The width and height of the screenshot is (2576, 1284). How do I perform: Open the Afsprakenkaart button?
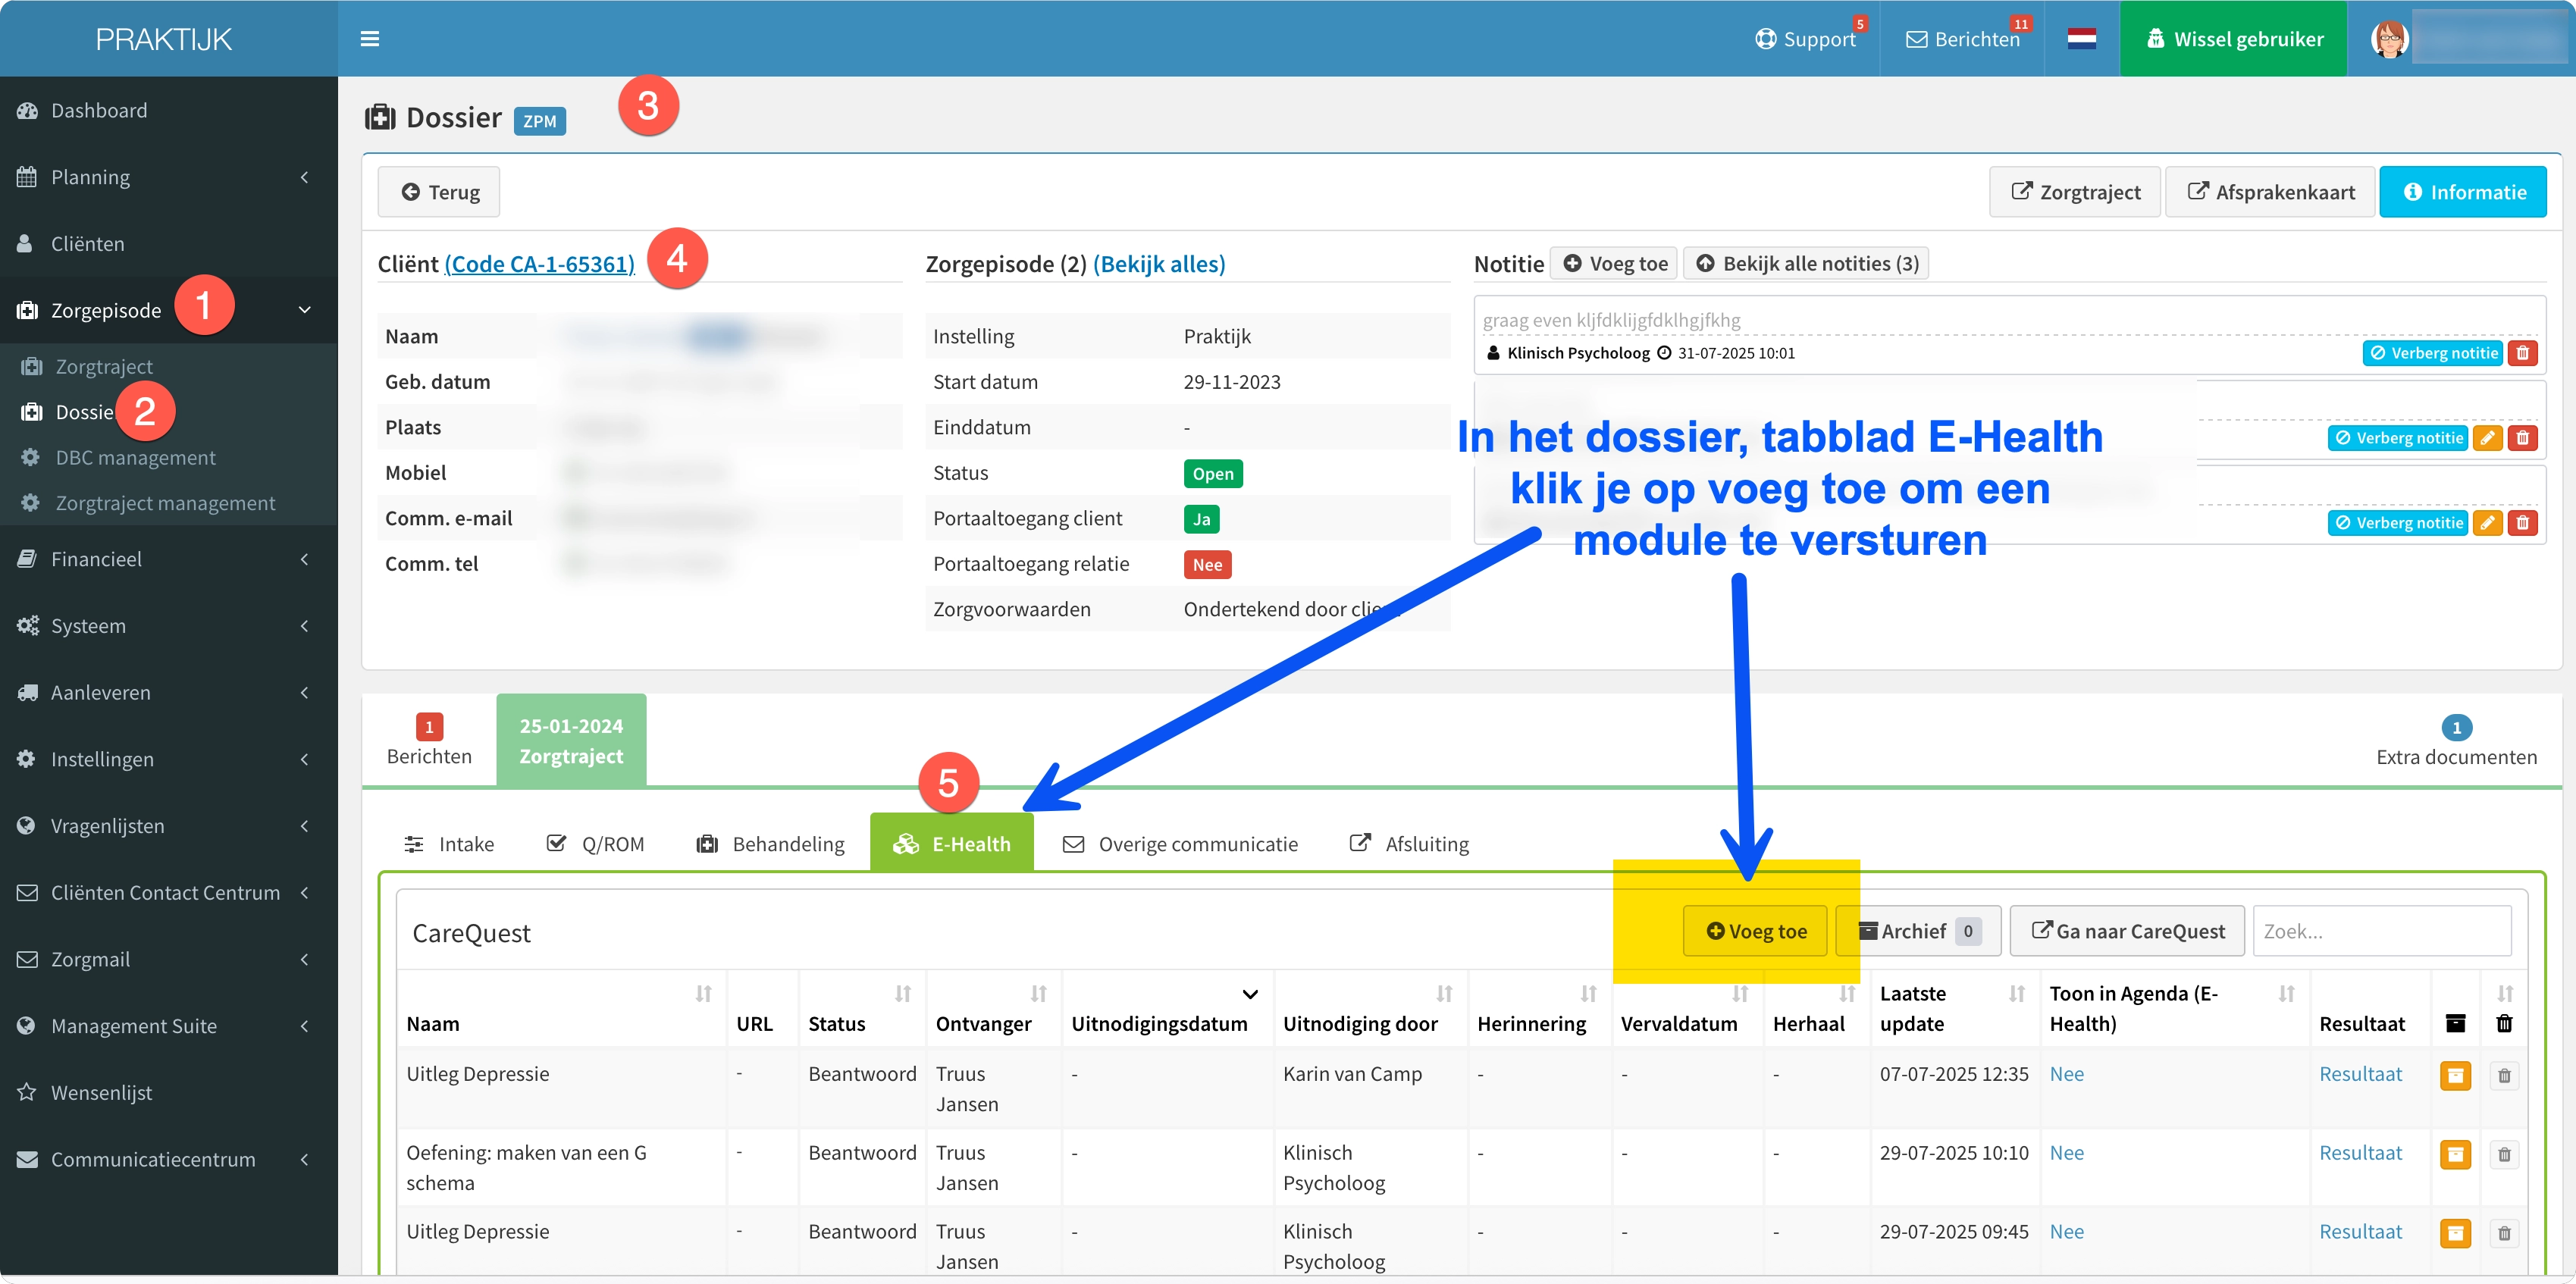coord(2270,192)
